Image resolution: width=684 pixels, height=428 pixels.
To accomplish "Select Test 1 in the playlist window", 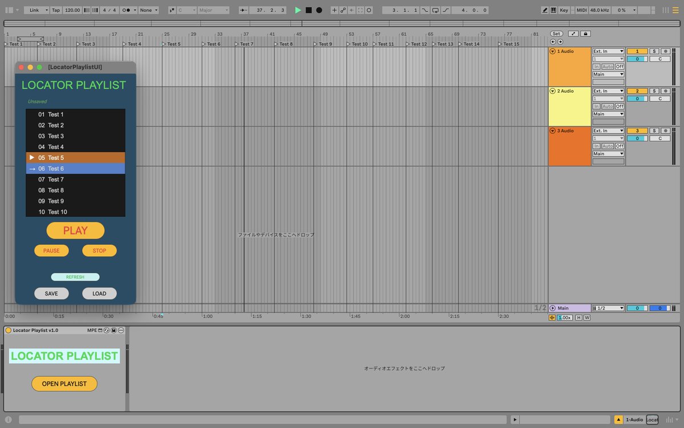I will pos(75,114).
